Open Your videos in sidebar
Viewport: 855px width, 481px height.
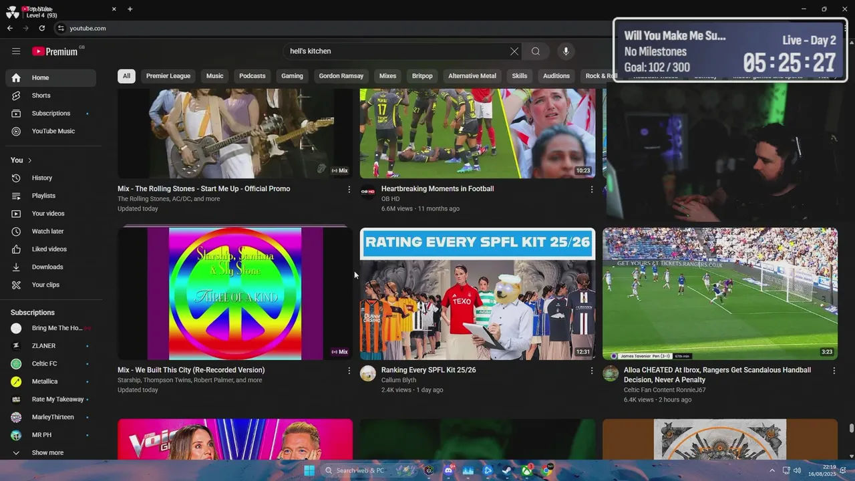click(x=51, y=214)
